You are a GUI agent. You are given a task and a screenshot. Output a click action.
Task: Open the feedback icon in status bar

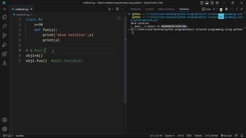[236, 136]
